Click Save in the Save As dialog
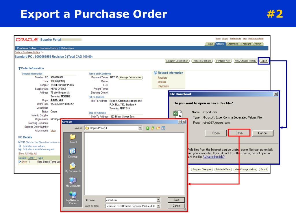 pyautogui.click(x=176, y=200)
